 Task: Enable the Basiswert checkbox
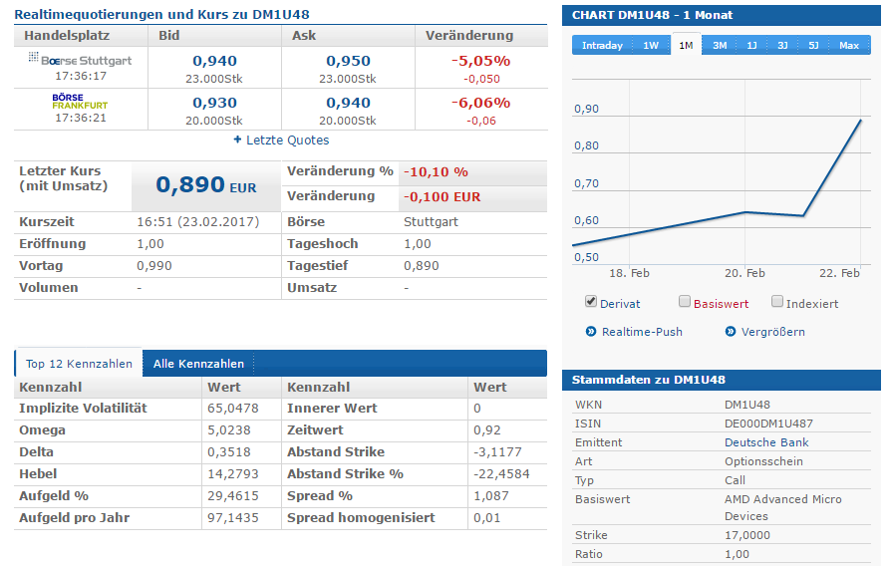pyautogui.click(x=685, y=301)
